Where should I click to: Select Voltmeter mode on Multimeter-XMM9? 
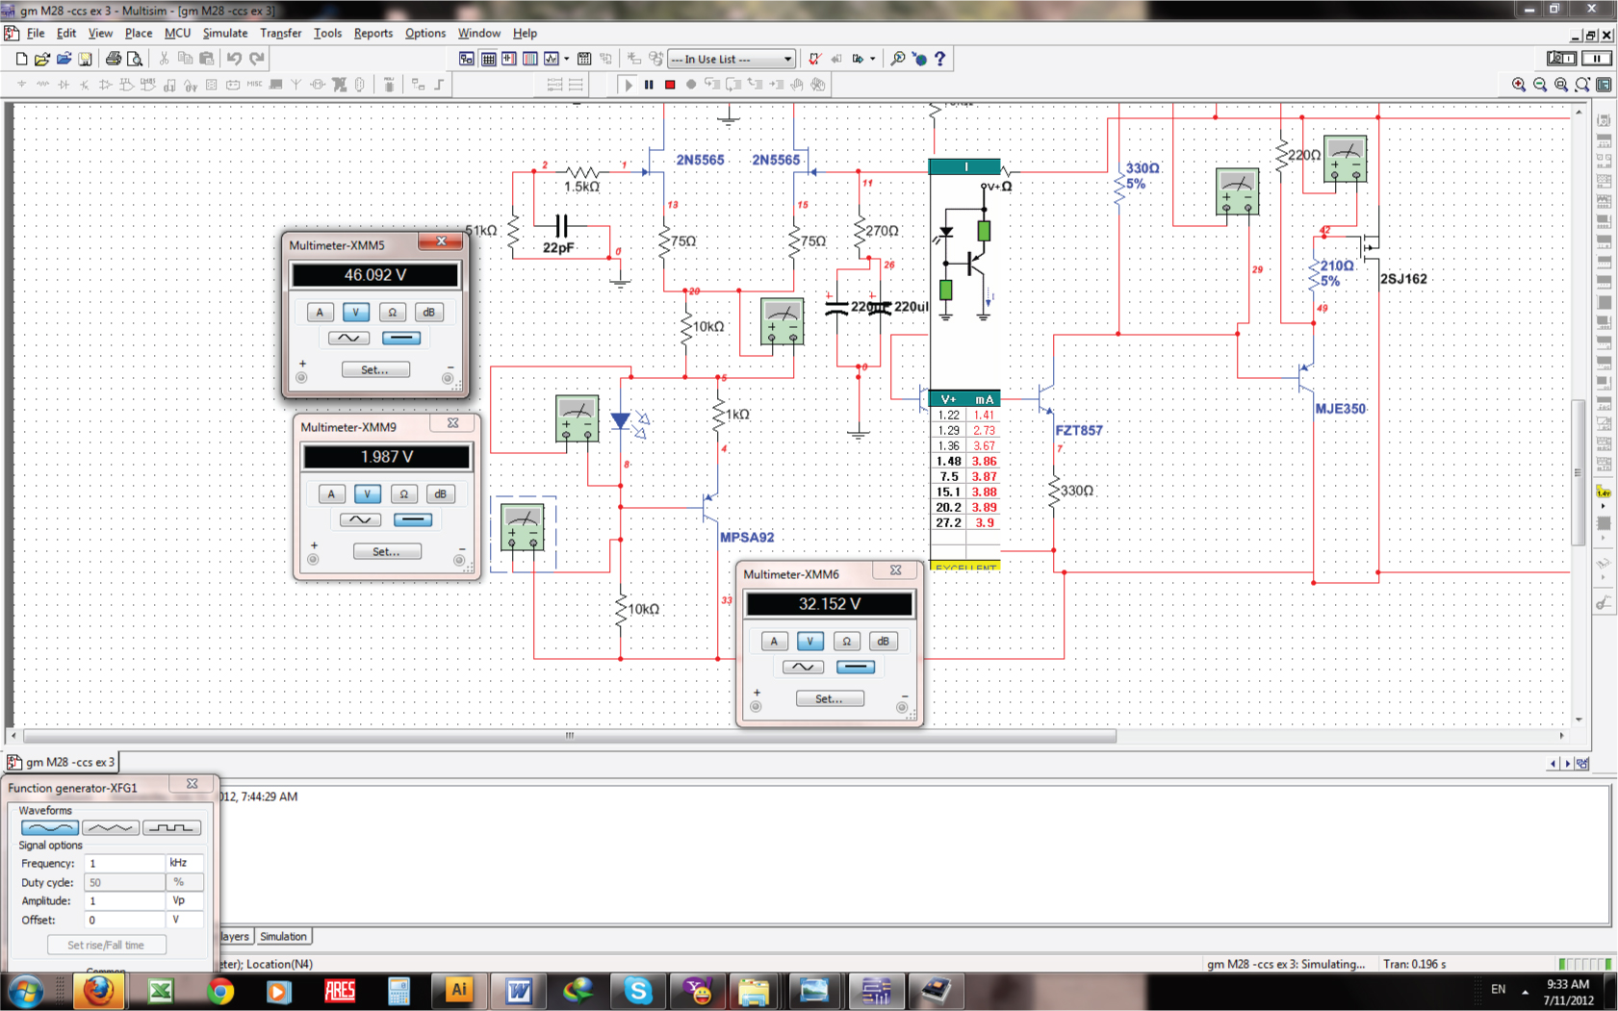[367, 493]
